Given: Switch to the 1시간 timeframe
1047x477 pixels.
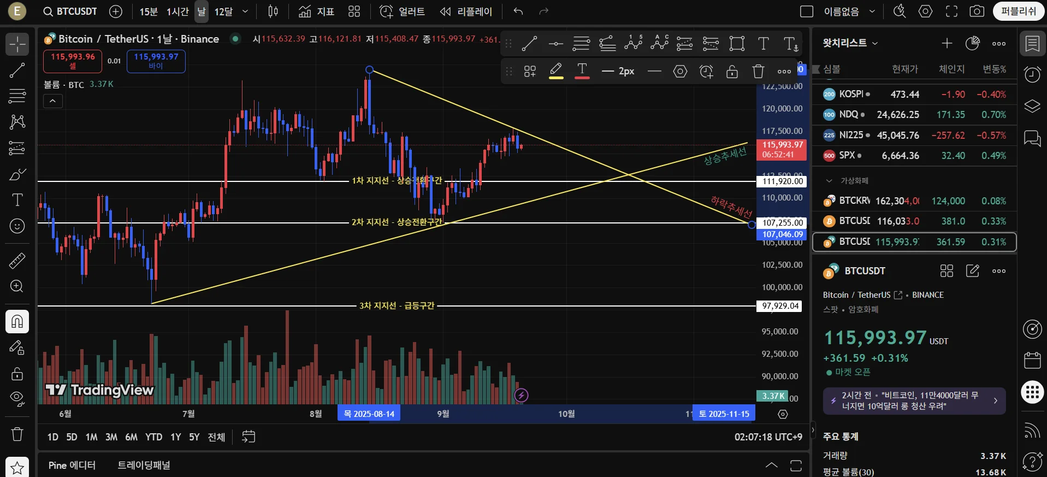Looking at the screenshot, I should 178,11.
